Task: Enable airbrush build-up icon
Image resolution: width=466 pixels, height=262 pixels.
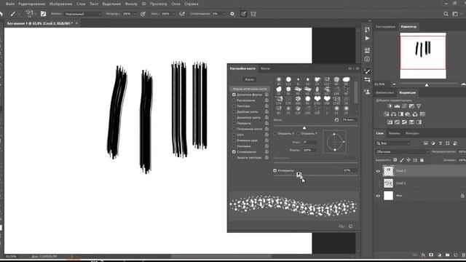Action: click(x=182, y=14)
